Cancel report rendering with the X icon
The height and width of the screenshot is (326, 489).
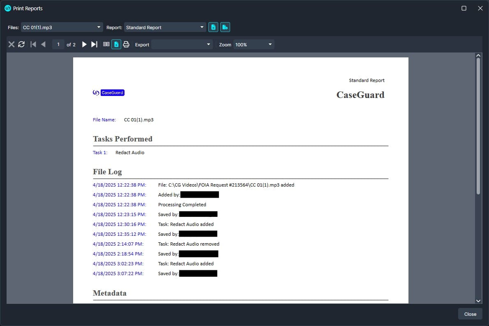pyautogui.click(x=12, y=44)
